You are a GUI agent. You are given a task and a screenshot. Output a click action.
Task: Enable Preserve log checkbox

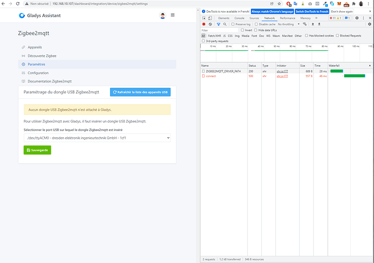(233, 24)
